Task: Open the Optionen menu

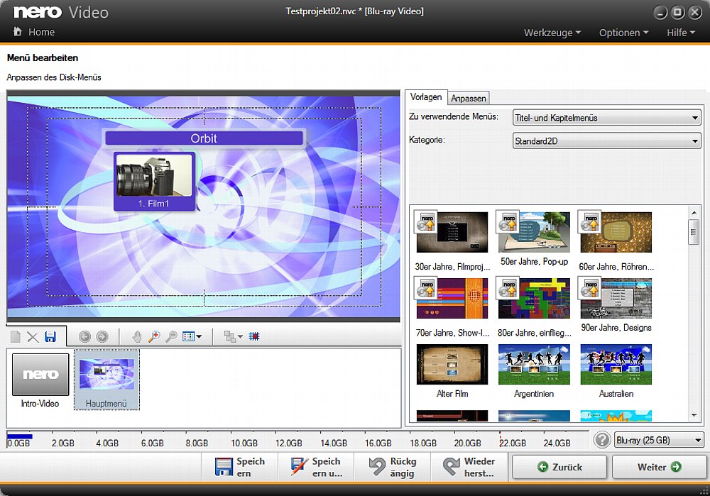Action: point(623,33)
